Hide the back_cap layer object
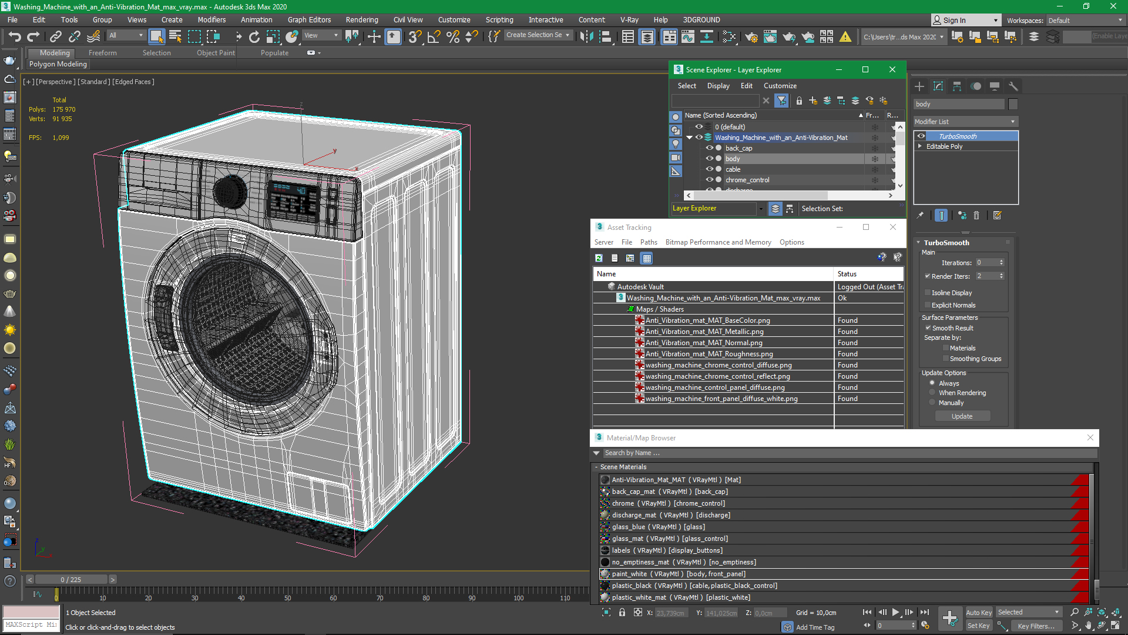This screenshot has width=1128, height=635. pyautogui.click(x=709, y=148)
